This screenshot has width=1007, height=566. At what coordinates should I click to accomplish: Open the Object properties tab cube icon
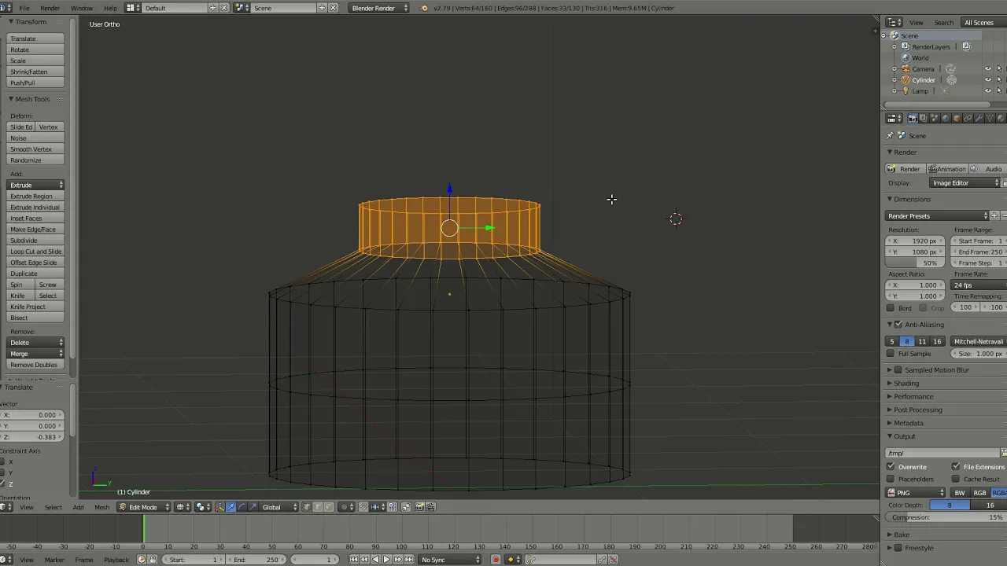[957, 119]
